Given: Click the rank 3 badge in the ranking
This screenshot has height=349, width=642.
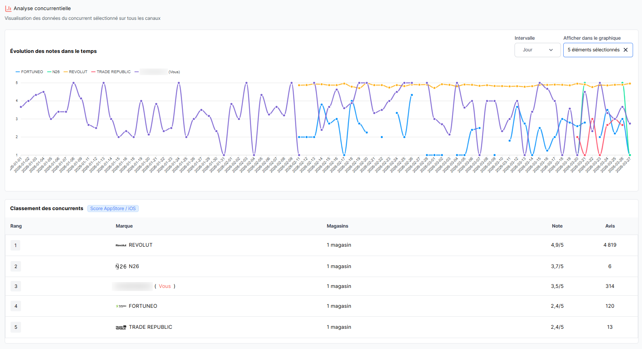Looking at the screenshot, I should point(16,286).
